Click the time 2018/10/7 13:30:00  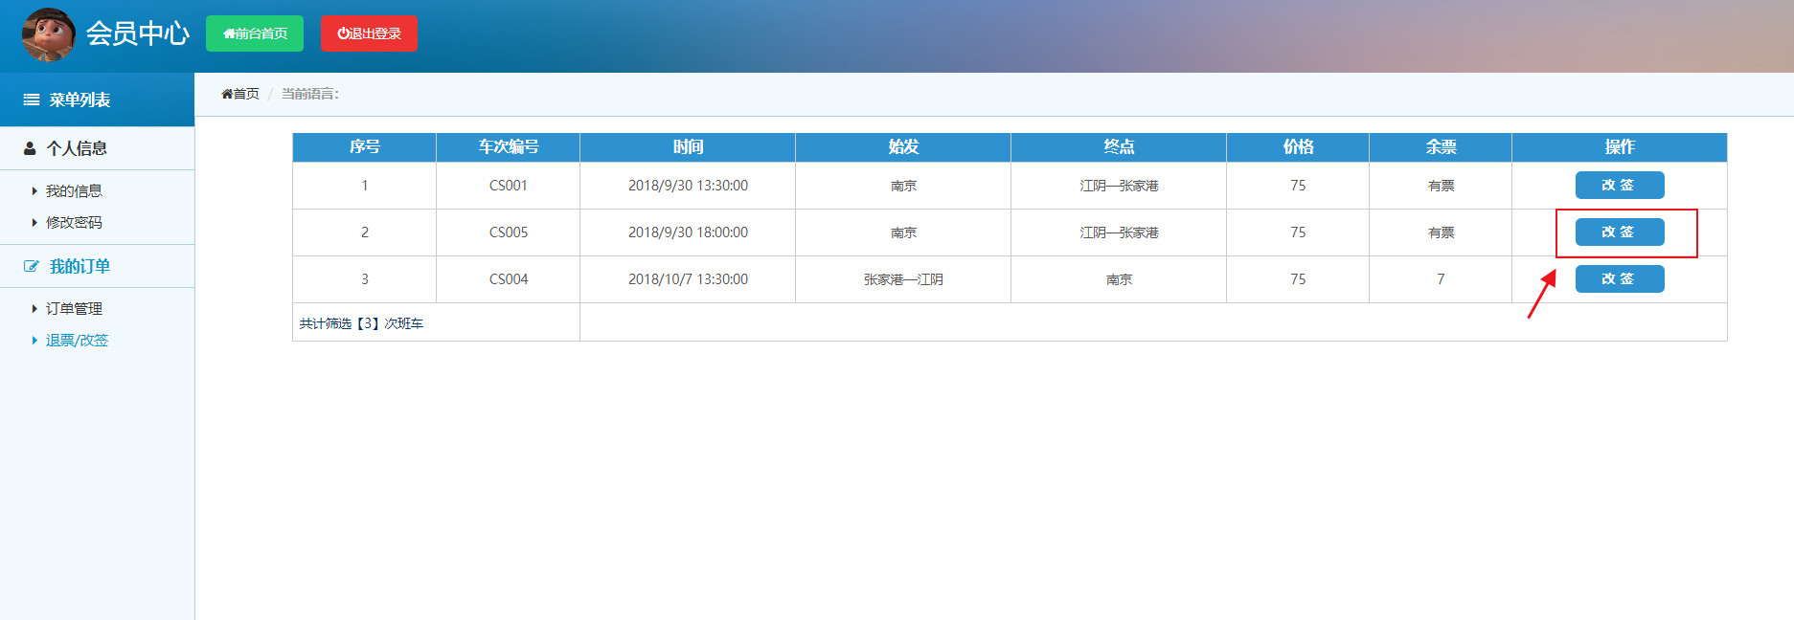[688, 279]
